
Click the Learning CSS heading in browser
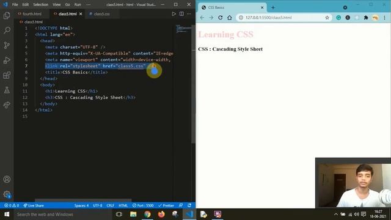coord(225,34)
